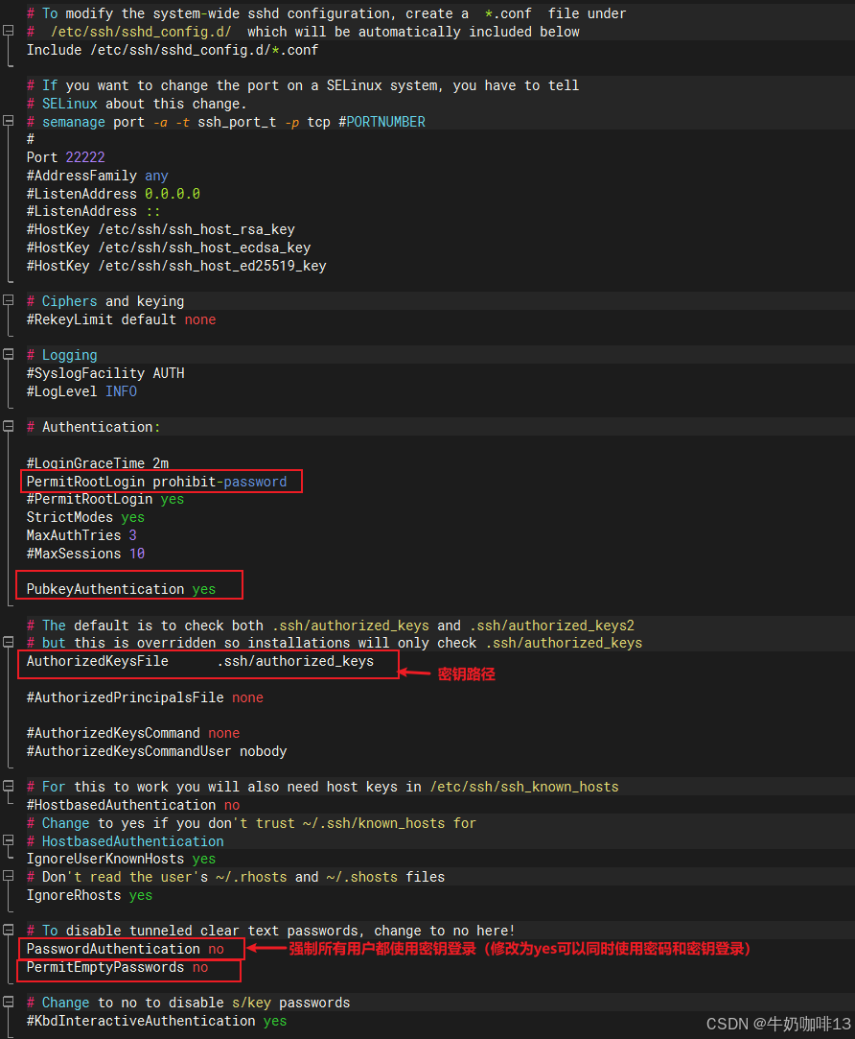Click the '#LogLevel INFO' line

tap(81, 391)
